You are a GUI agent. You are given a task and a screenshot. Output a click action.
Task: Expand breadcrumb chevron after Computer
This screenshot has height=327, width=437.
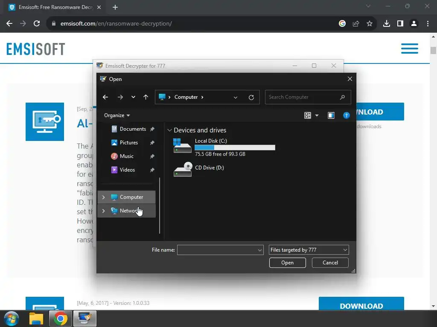tap(202, 97)
